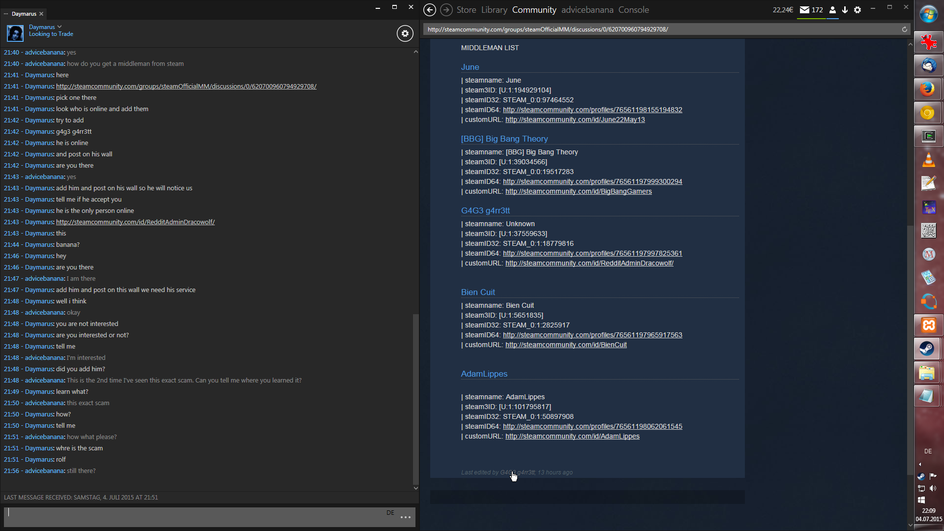This screenshot has height=531, width=944.
Task: Click the G4G3 g4rr3tt heading link
Action: (x=485, y=210)
